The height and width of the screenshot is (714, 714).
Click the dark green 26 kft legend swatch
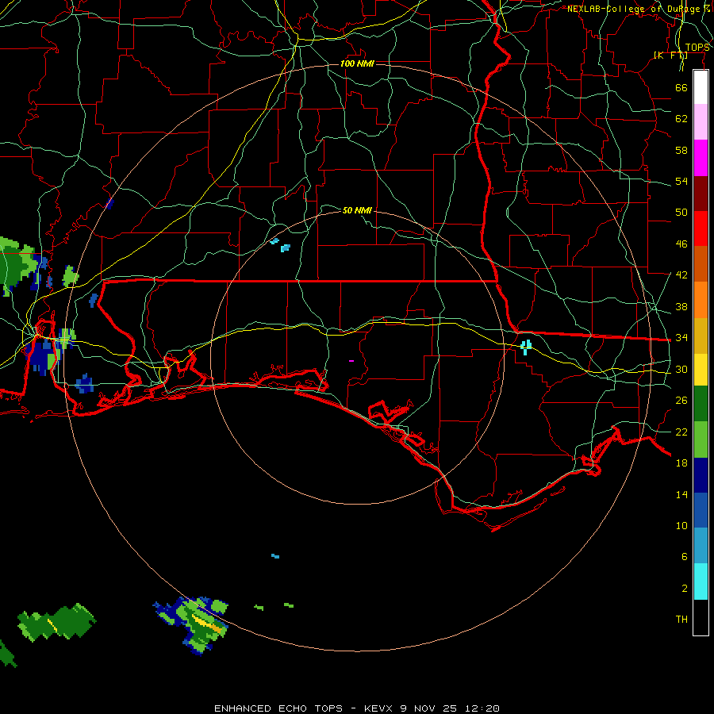701,404
